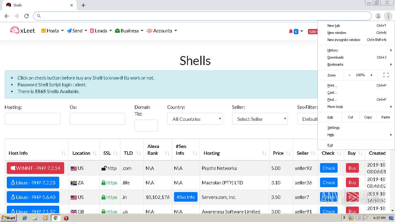
Task: Sort by TLD column arrows
Action: (139, 153)
